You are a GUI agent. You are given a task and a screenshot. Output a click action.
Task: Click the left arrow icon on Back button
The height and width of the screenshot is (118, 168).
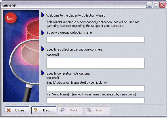click(62, 110)
